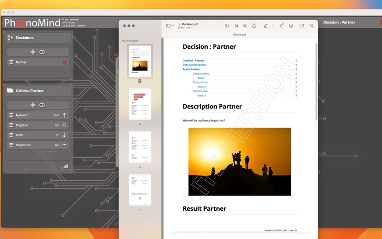Follow 'Option Johnny' contents link
Image resolution: width=382 pixels, height=239 pixels.
pyautogui.click(x=201, y=74)
